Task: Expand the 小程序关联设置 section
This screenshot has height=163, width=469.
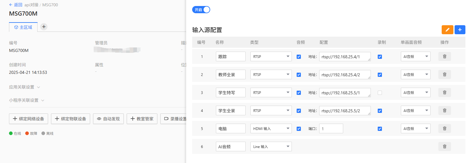Action: tap(27, 100)
